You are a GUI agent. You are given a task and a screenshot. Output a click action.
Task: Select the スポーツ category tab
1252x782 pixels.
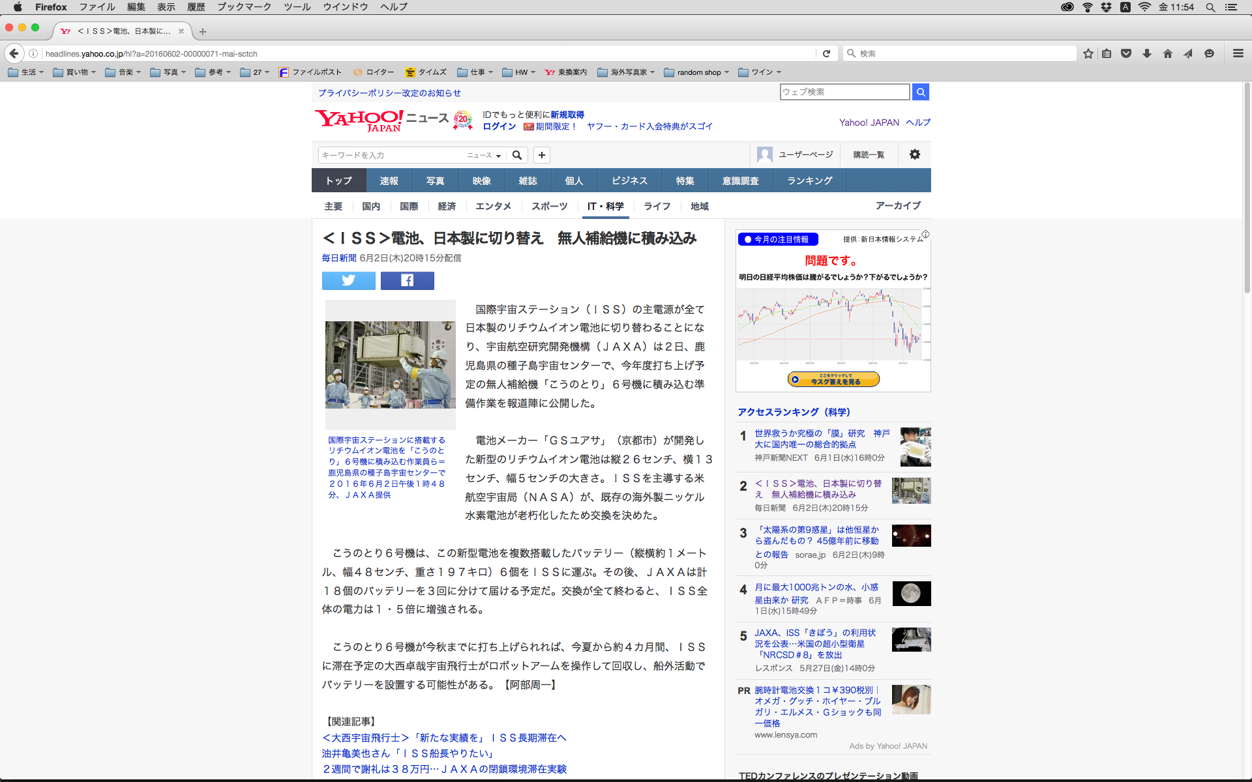(549, 206)
